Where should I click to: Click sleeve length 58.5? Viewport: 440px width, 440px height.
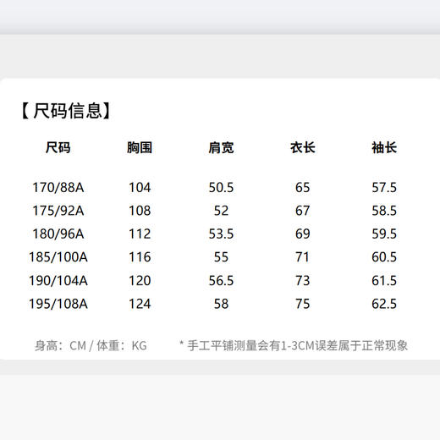(384, 211)
